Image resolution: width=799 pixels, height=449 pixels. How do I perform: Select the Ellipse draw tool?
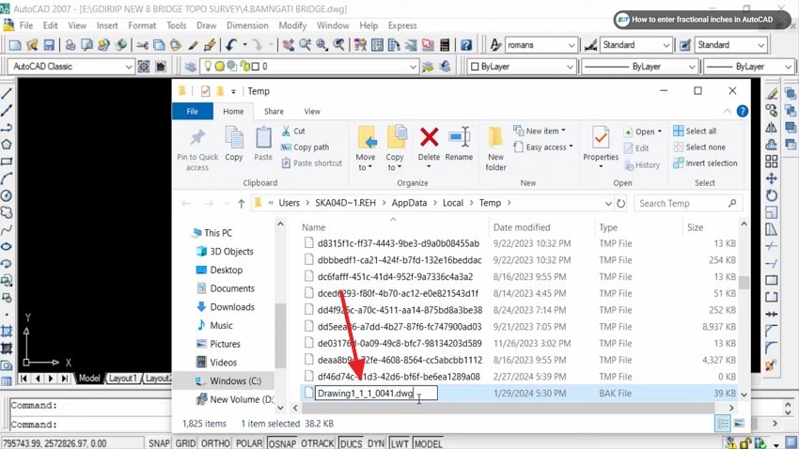(x=7, y=246)
